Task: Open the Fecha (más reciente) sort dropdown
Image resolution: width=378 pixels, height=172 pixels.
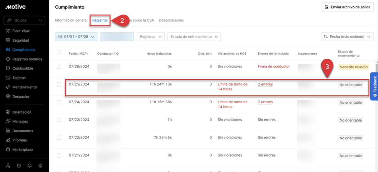Action: coord(347,37)
